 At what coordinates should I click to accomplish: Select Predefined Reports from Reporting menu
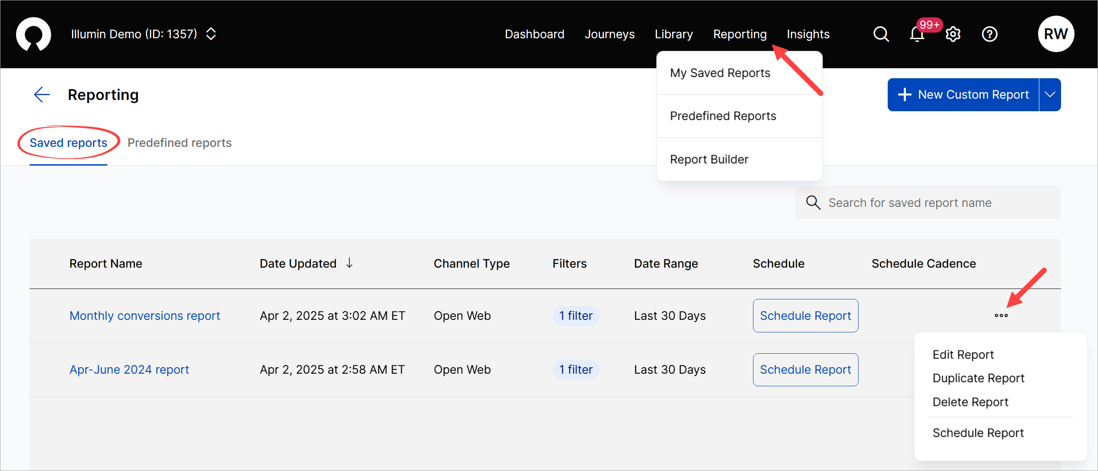(x=723, y=116)
